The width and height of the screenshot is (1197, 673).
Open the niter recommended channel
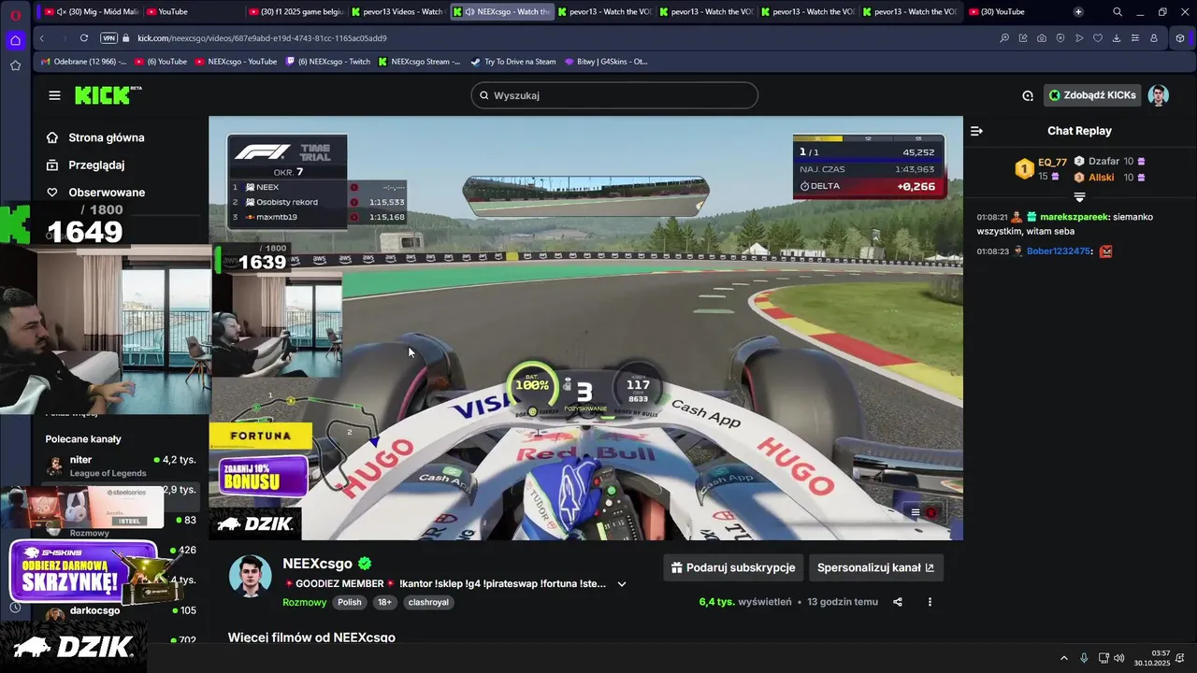click(120, 465)
